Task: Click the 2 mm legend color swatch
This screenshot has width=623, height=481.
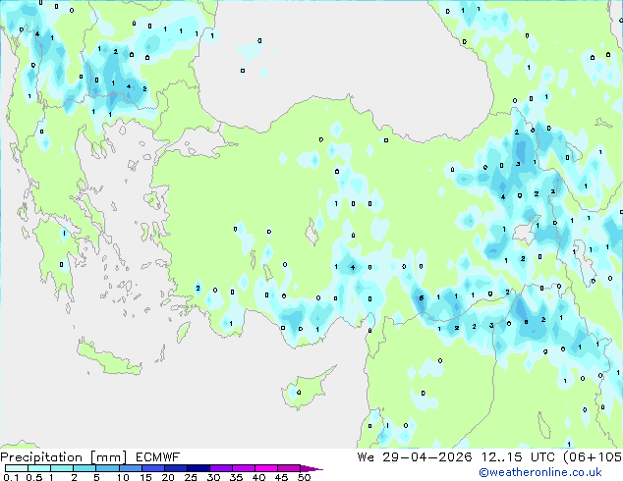Action: tap(85, 468)
